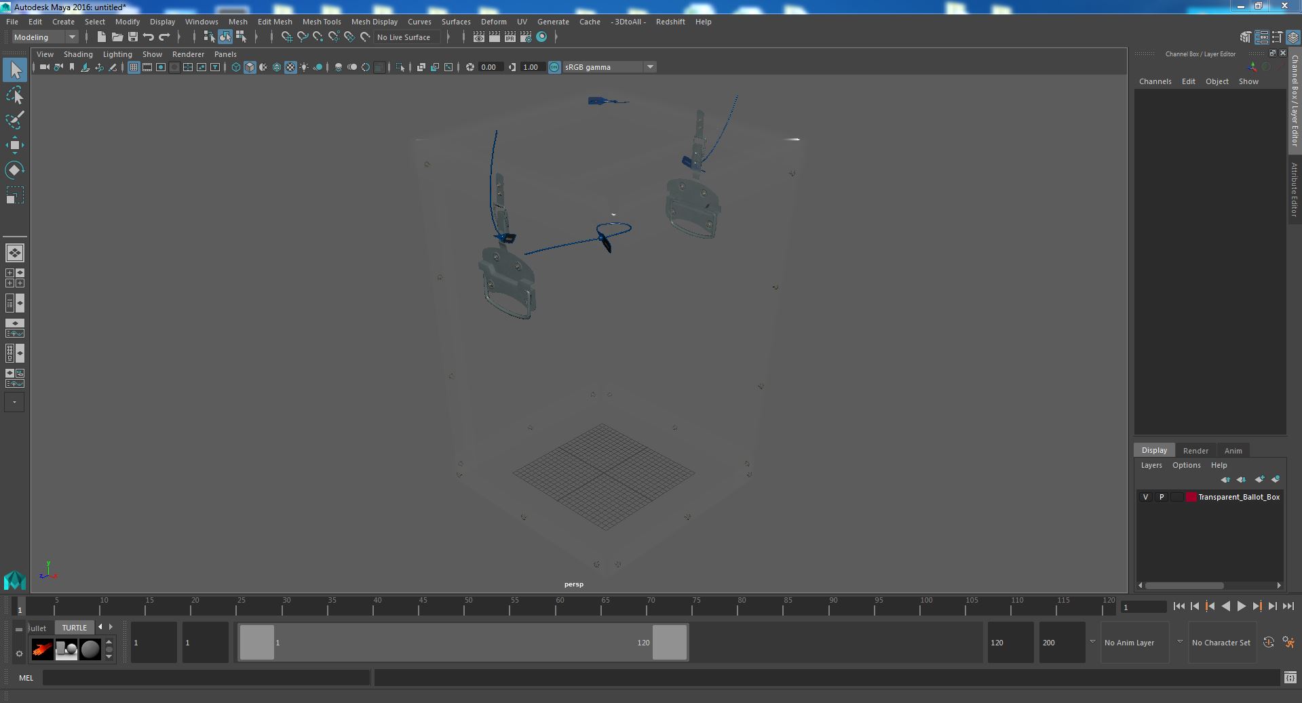
Task: Toggle visibility V of Transparent_Ballot_Box layer
Action: coord(1146,497)
